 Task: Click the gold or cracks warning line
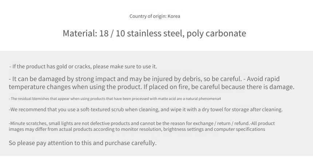[83, 67]
